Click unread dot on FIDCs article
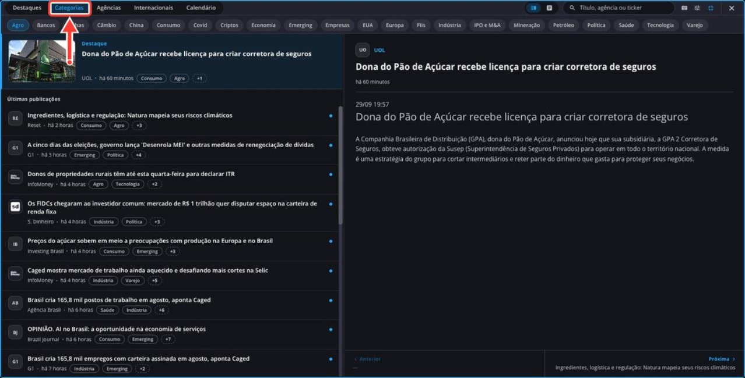Screen dimensions: 745x378 tap(331, 204)
